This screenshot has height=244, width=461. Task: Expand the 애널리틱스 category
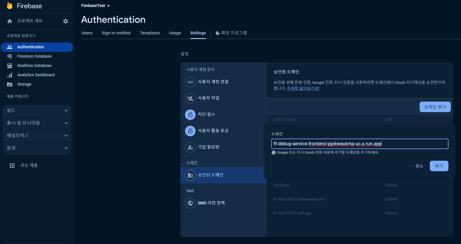coord(37,136)
